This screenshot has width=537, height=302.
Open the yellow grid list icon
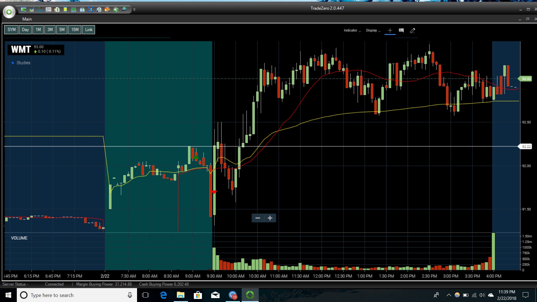point(65,10)
